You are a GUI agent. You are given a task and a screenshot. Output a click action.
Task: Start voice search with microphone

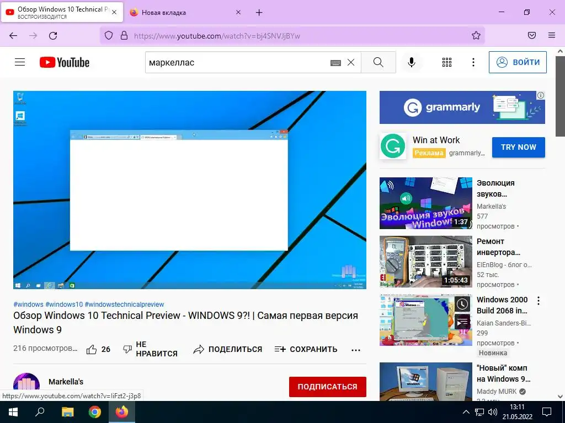click(x=412, y=62)
